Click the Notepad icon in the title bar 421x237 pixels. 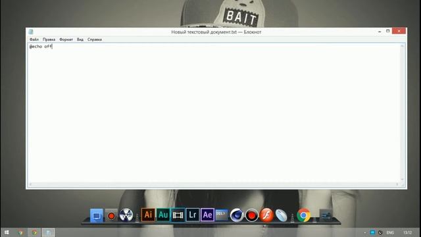point(31,32)
